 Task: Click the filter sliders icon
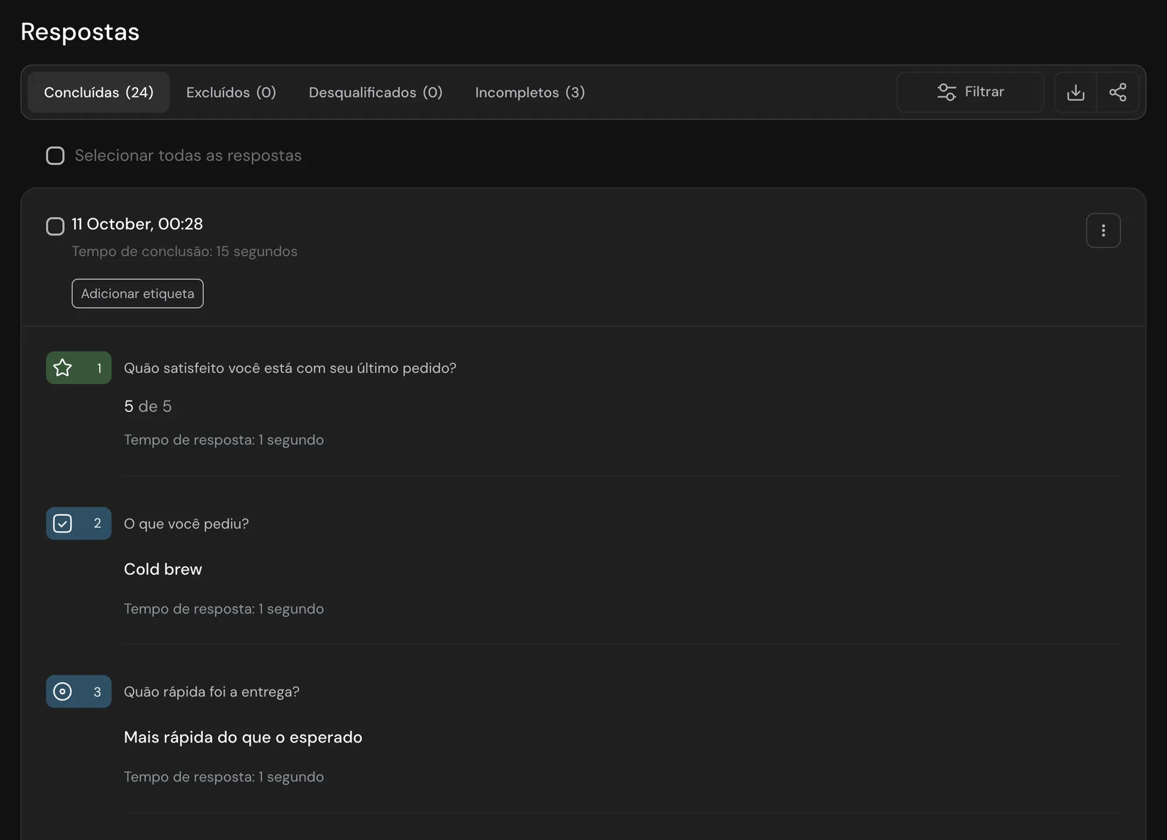946,92
